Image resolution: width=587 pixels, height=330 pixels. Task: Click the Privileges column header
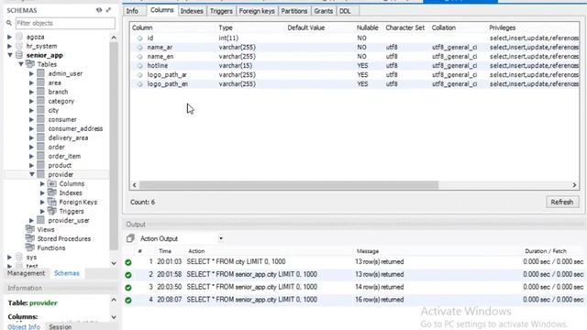click(x=502, y=27)
